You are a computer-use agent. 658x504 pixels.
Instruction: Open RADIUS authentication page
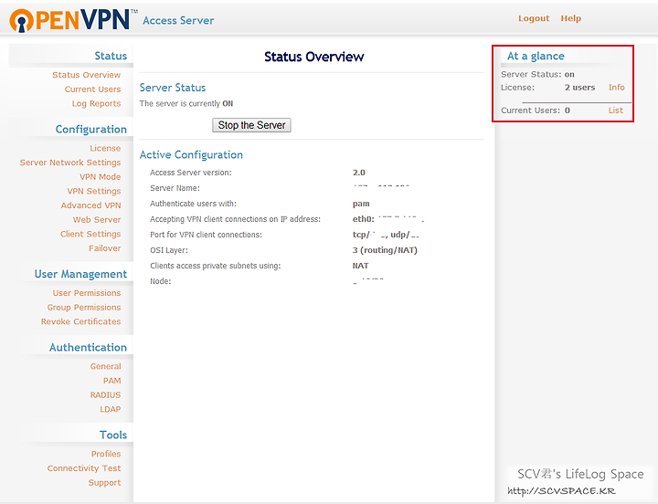(105, 394)
